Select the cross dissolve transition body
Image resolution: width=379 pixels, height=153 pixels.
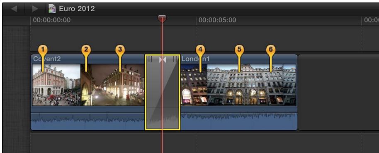163,93
